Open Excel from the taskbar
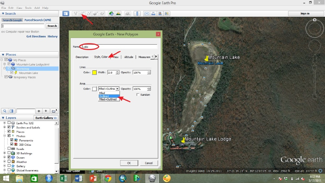325x183 pixels. tap(64, 178)
